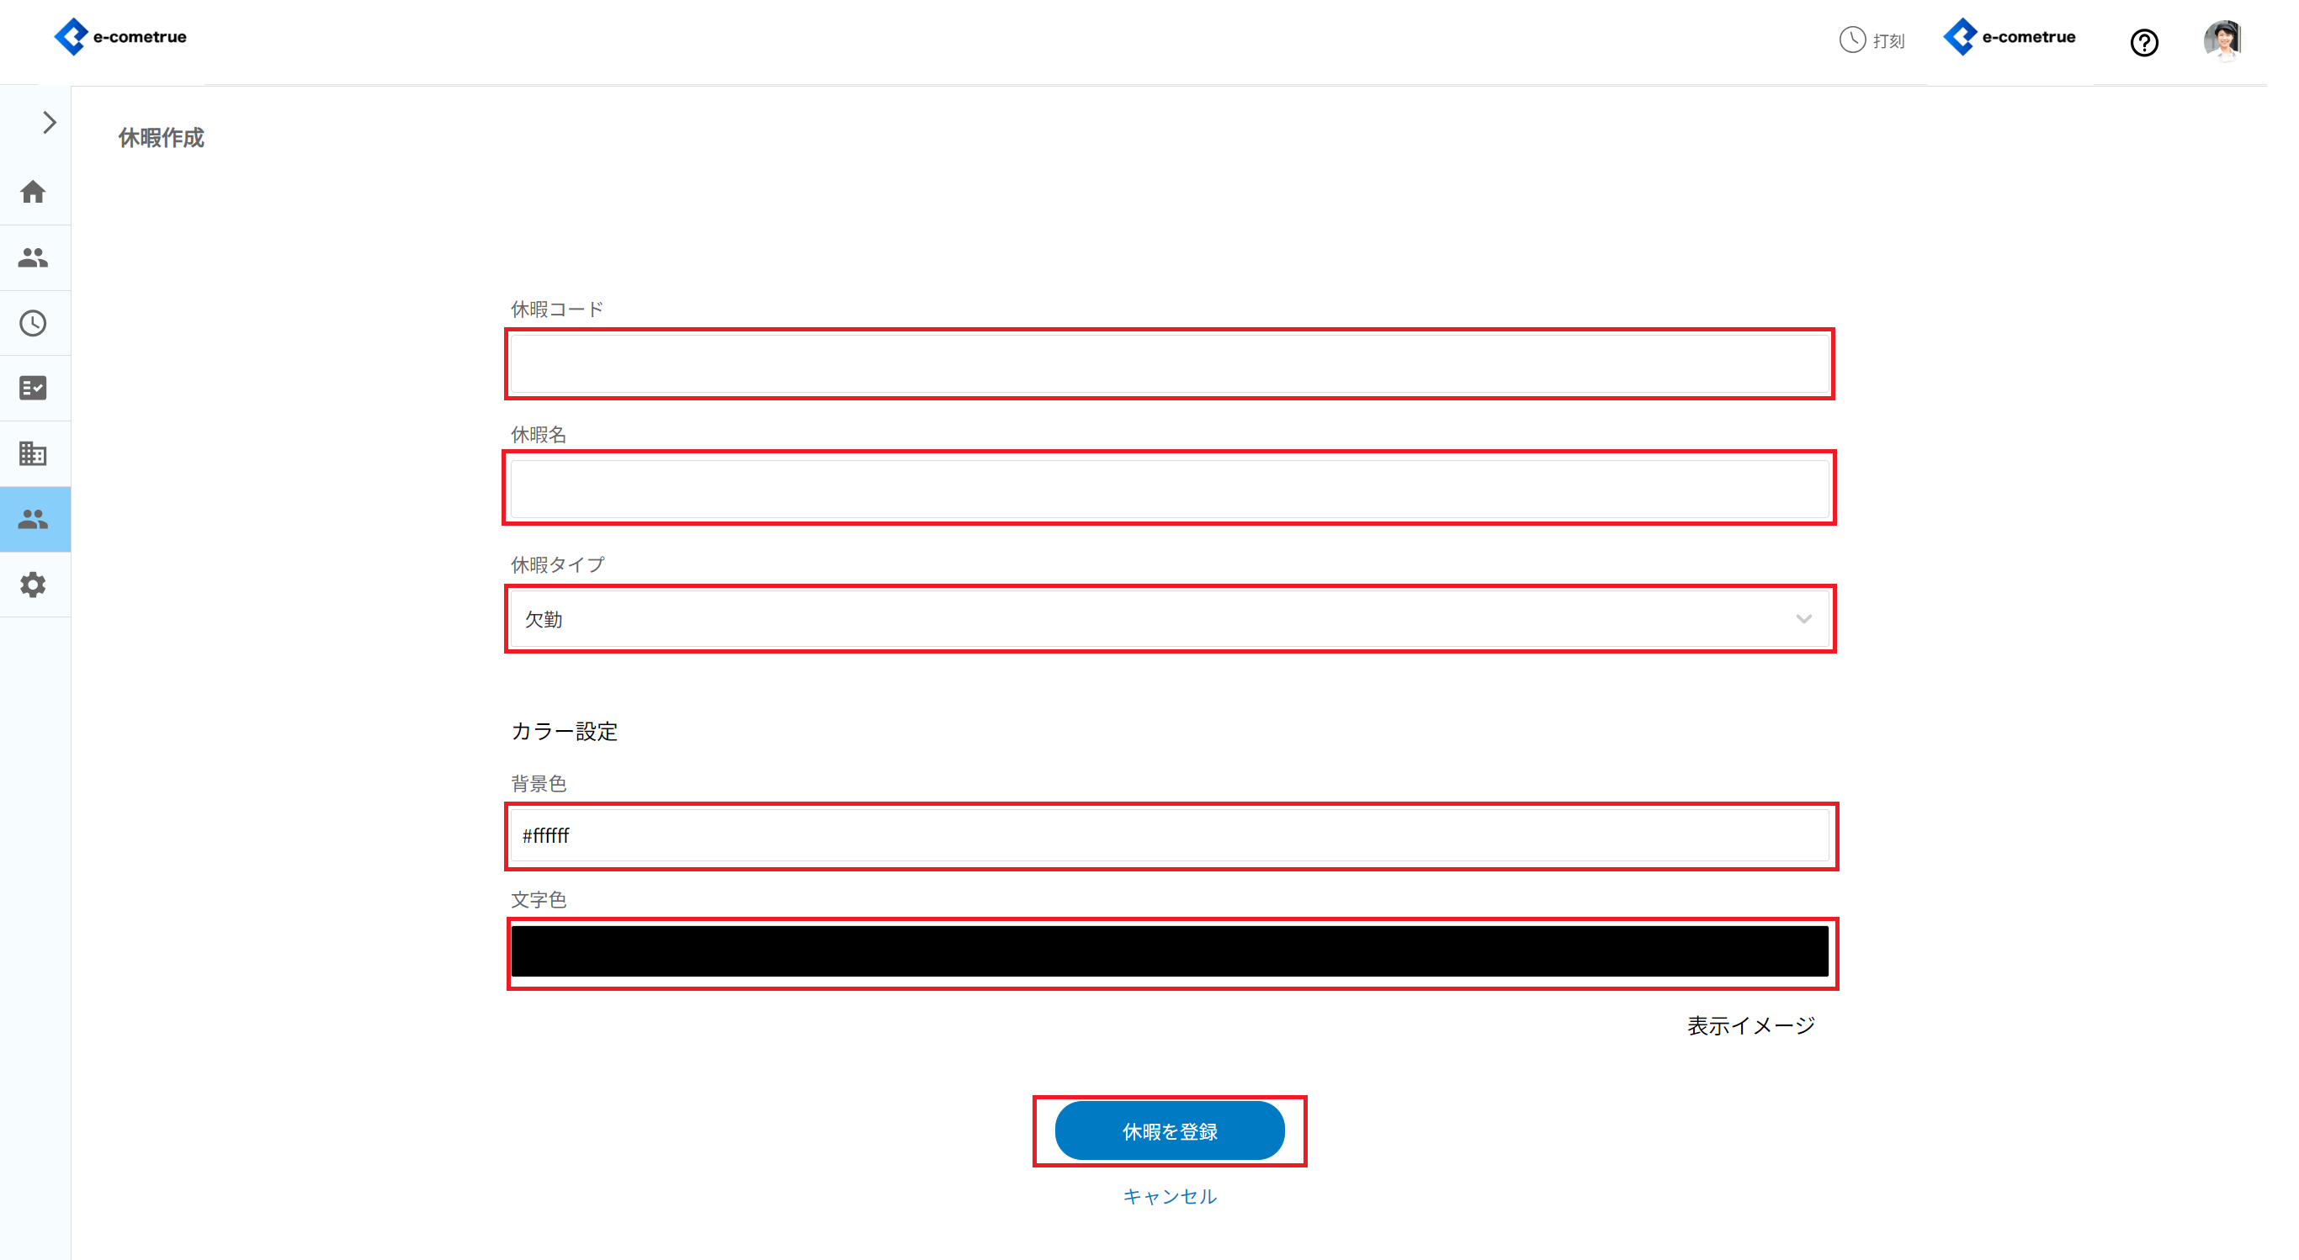Open the settings gear icon in sidebar

[33, 585]
